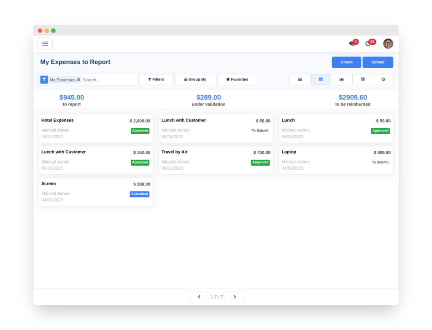Viewport: 432px width, 330px height.
Task: Open the Favorites dropdown
Action: click(x=238, y=79)
